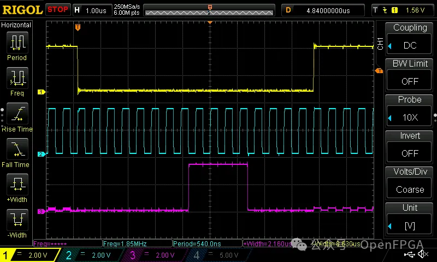
Task: Click the muted speaker icon
Action: [x=423, y=254]
